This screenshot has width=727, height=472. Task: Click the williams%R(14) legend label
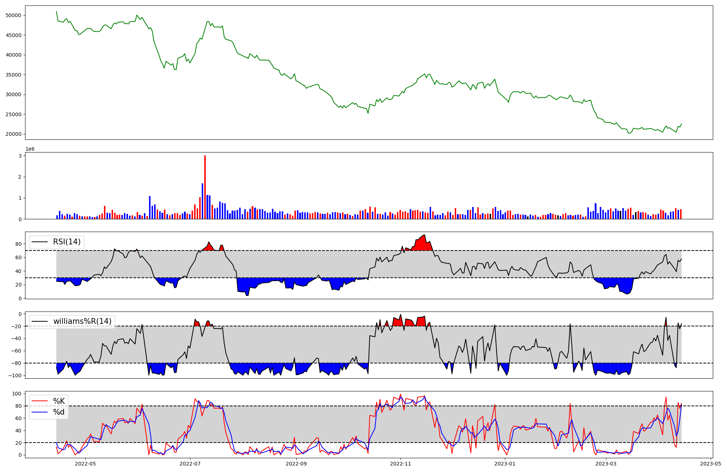(82, 321)
